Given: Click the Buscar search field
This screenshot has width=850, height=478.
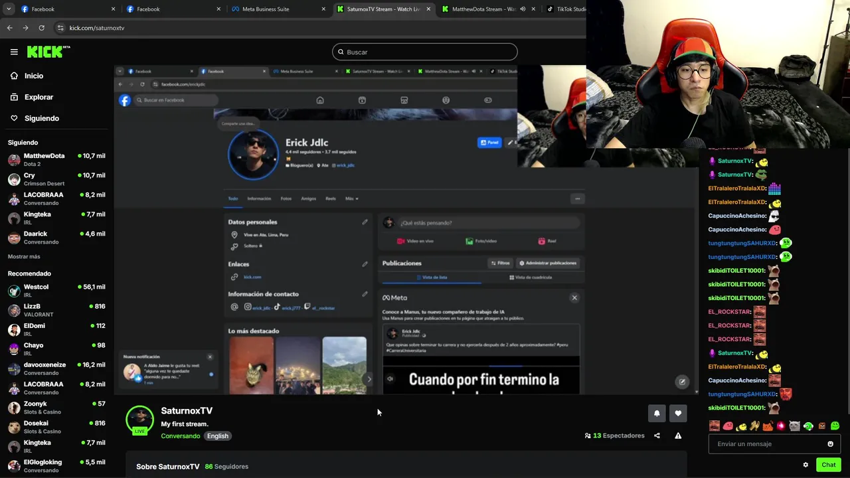Looking at the screenshot, I should (x=425, y=52).
